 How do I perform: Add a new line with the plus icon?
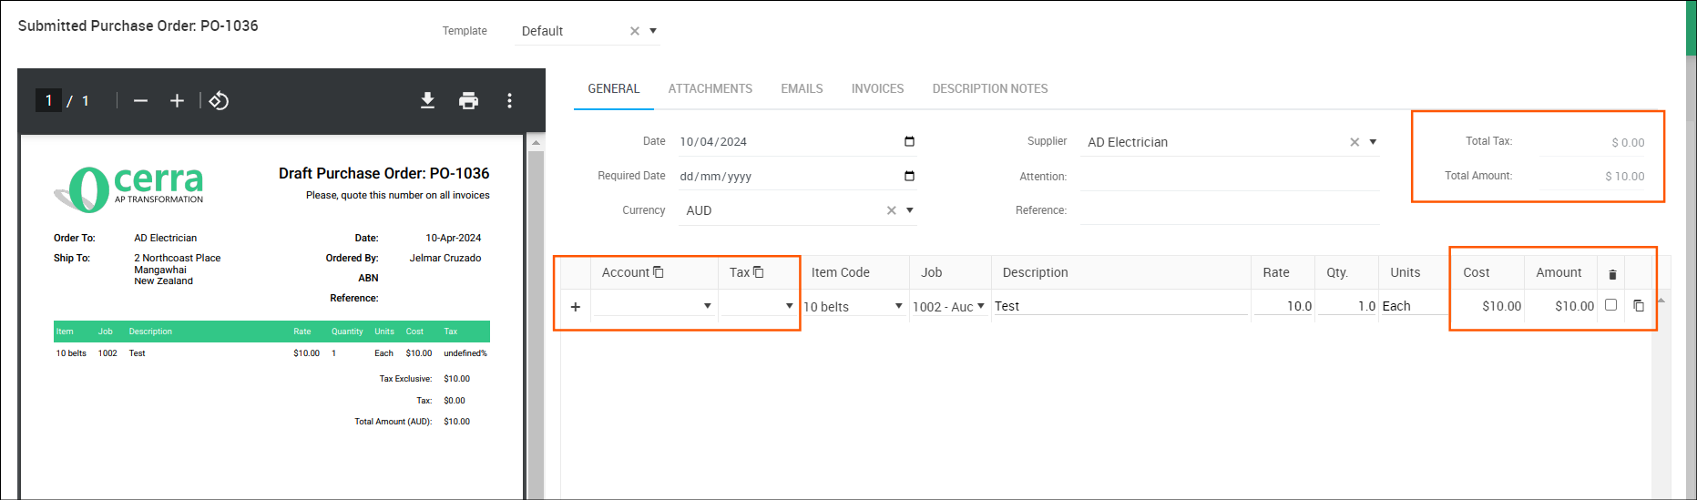pos(576,307)
